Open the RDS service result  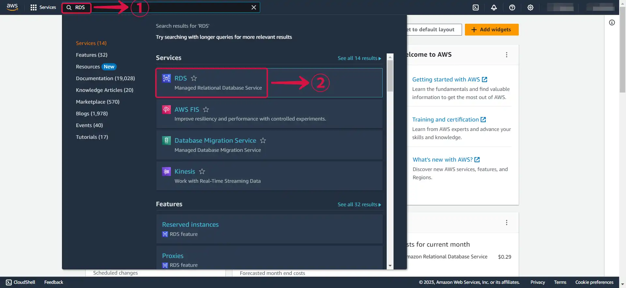(x=181, y=78)
